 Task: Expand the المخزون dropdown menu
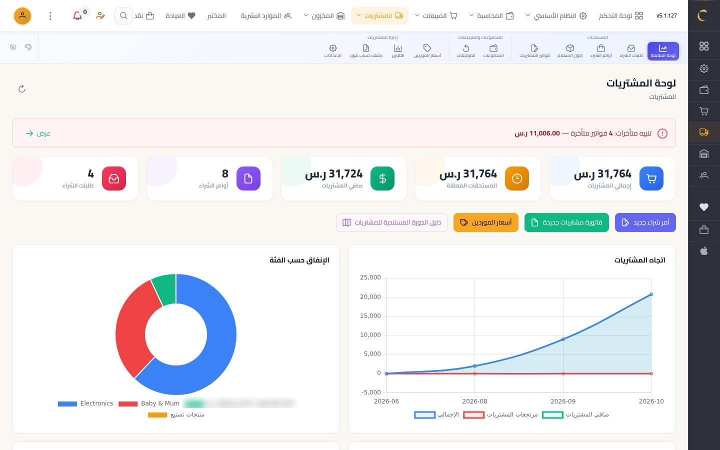tap(324, 16)
